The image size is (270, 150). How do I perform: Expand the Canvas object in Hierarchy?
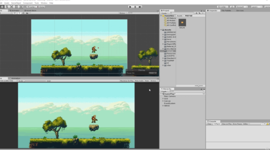[163, 101]
